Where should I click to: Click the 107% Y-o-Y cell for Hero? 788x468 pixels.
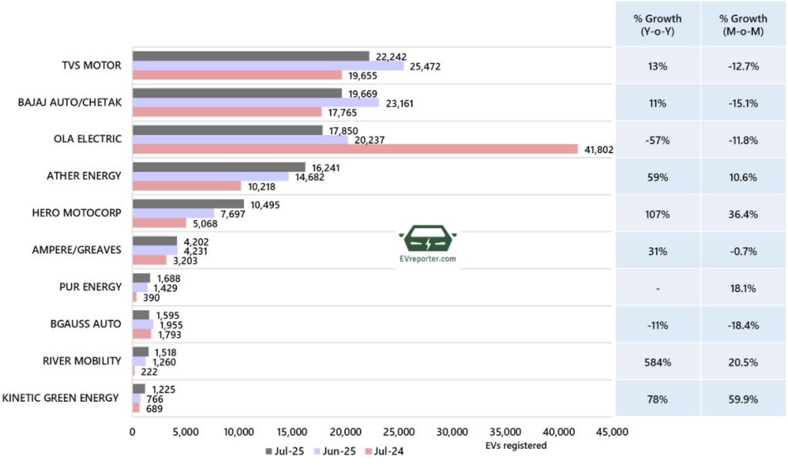point(657,215)
